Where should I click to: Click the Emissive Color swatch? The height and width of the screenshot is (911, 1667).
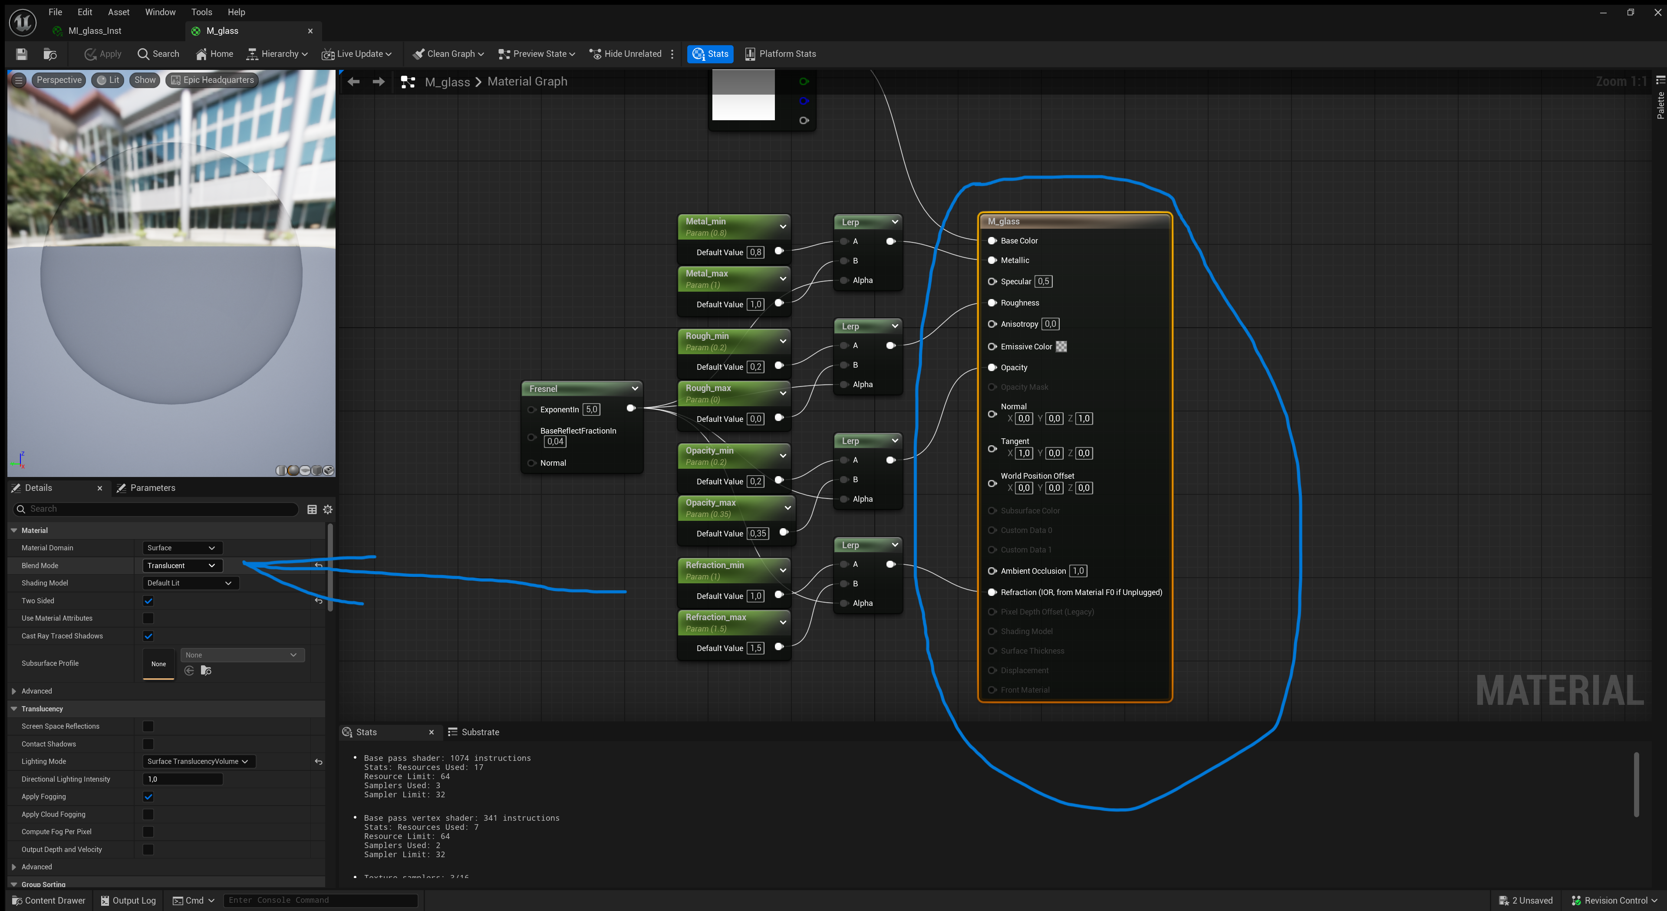pyautogui.click(x=1061, y=347)
